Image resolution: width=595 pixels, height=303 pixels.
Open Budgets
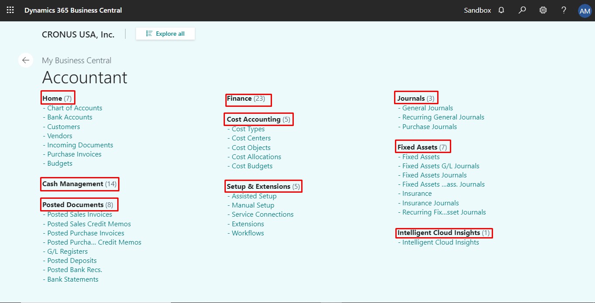60,163
